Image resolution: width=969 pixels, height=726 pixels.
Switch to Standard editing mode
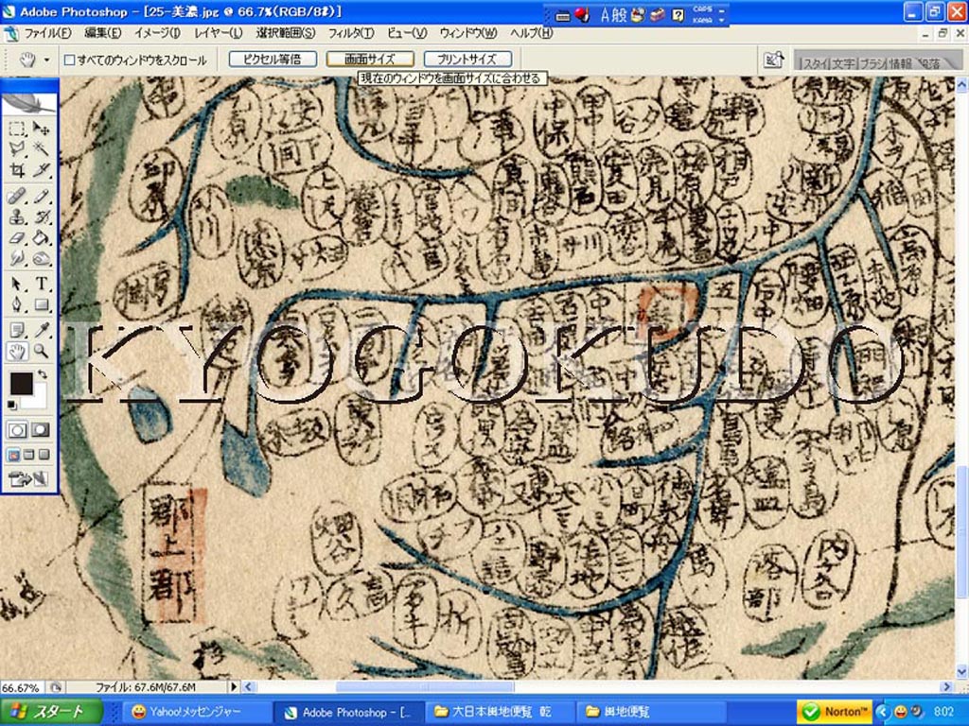[17, 430]
